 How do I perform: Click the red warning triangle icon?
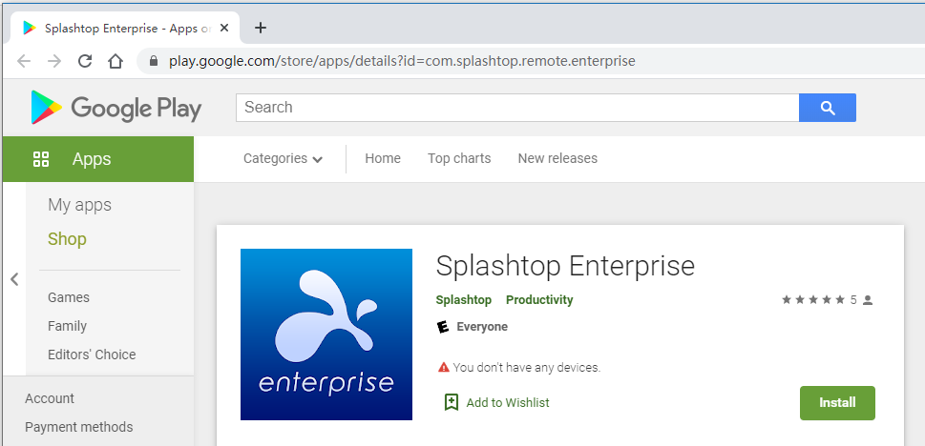(x=444, y=368)
